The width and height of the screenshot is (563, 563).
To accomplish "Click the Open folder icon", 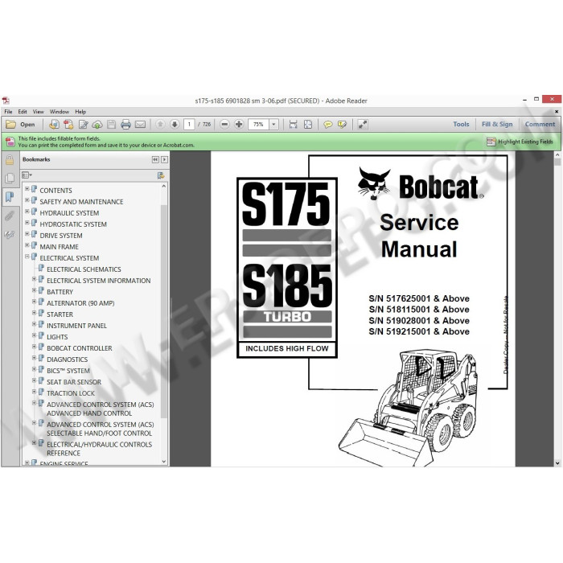I will click(x=10, y=124).
